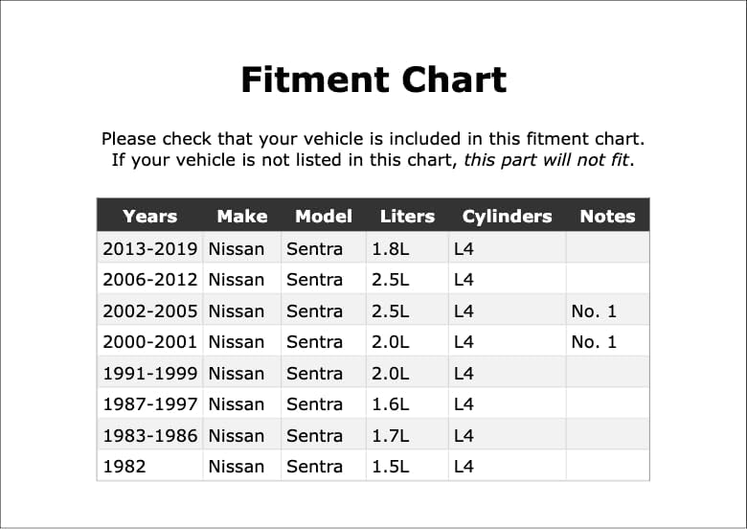Viewport: 747px width, 529px height.
Task: Click the 2006-2012 years cell
Action: coord(150,279)
